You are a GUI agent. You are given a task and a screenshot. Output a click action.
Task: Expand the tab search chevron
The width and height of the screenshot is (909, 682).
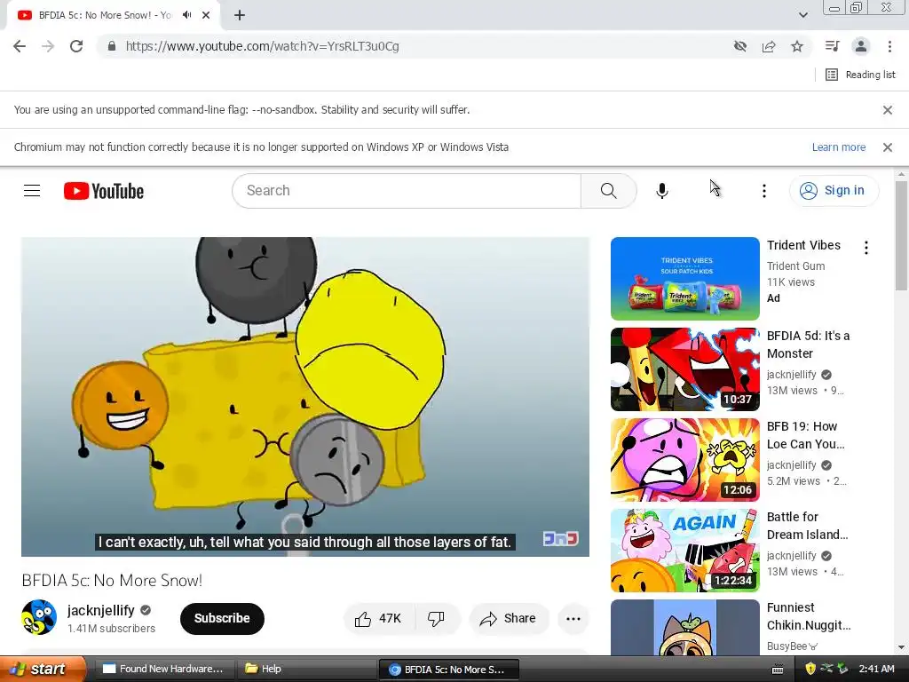point(802,15)
